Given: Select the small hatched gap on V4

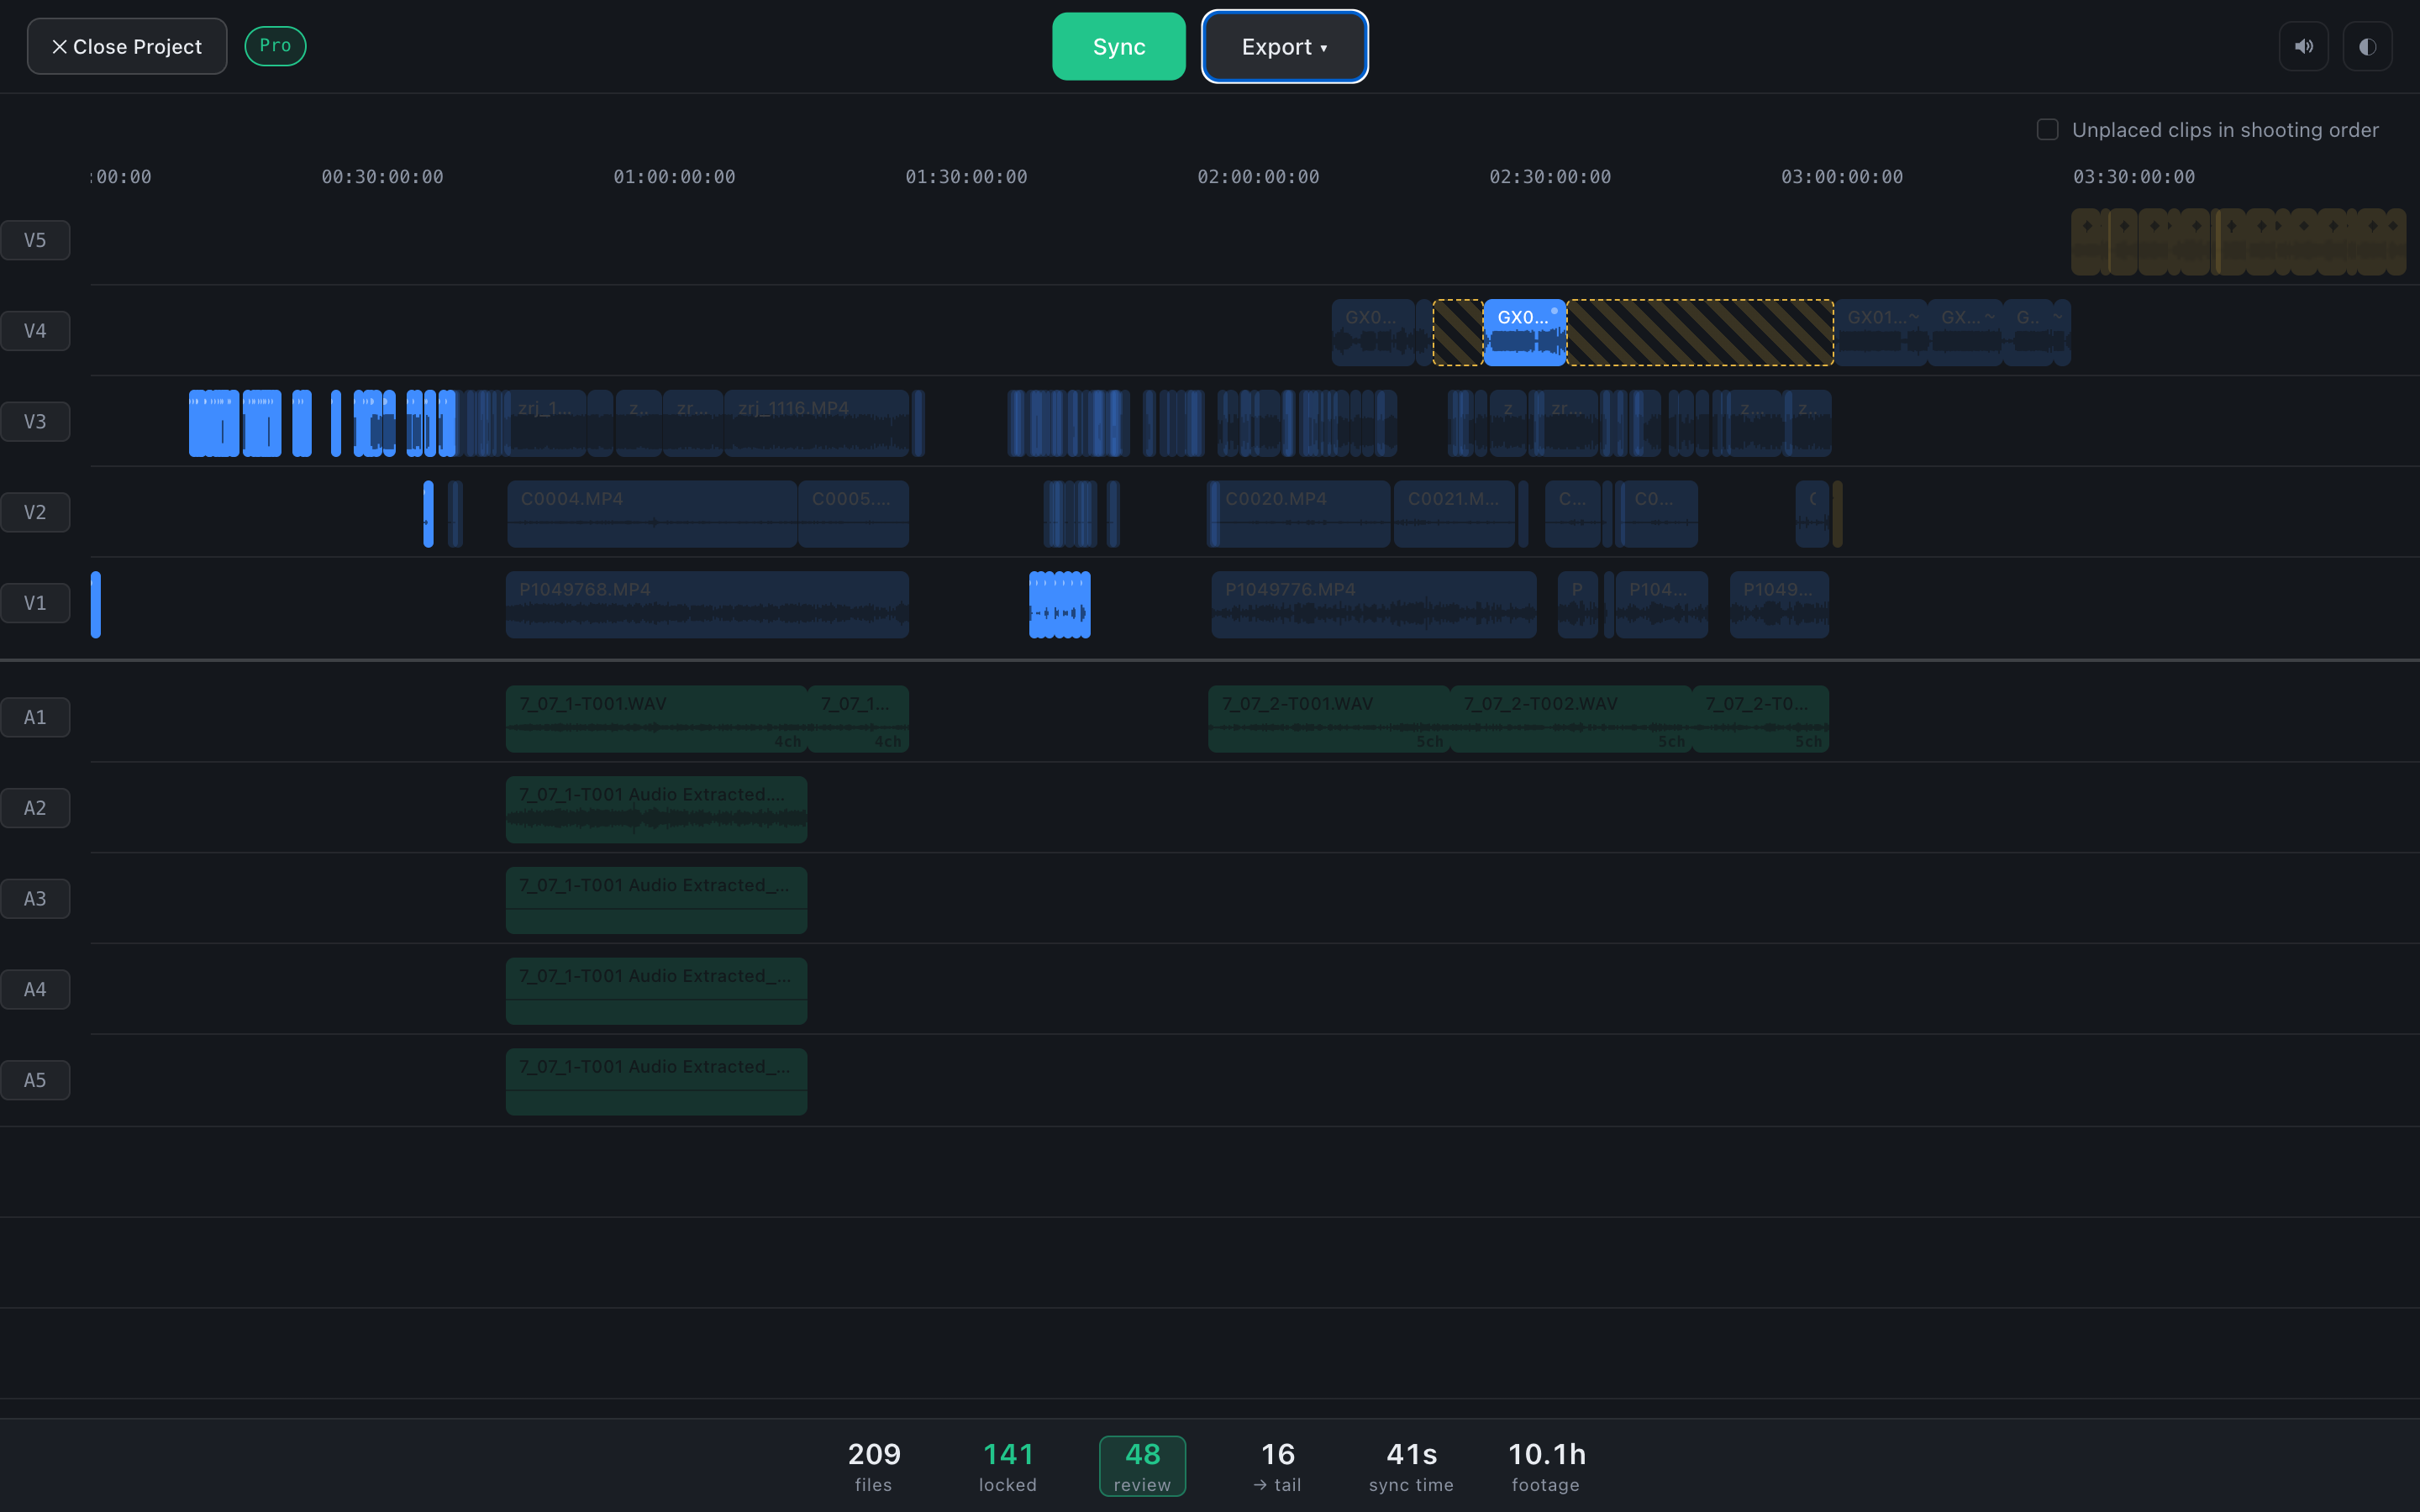Looking at the screenshot, I should (1458, 333).
